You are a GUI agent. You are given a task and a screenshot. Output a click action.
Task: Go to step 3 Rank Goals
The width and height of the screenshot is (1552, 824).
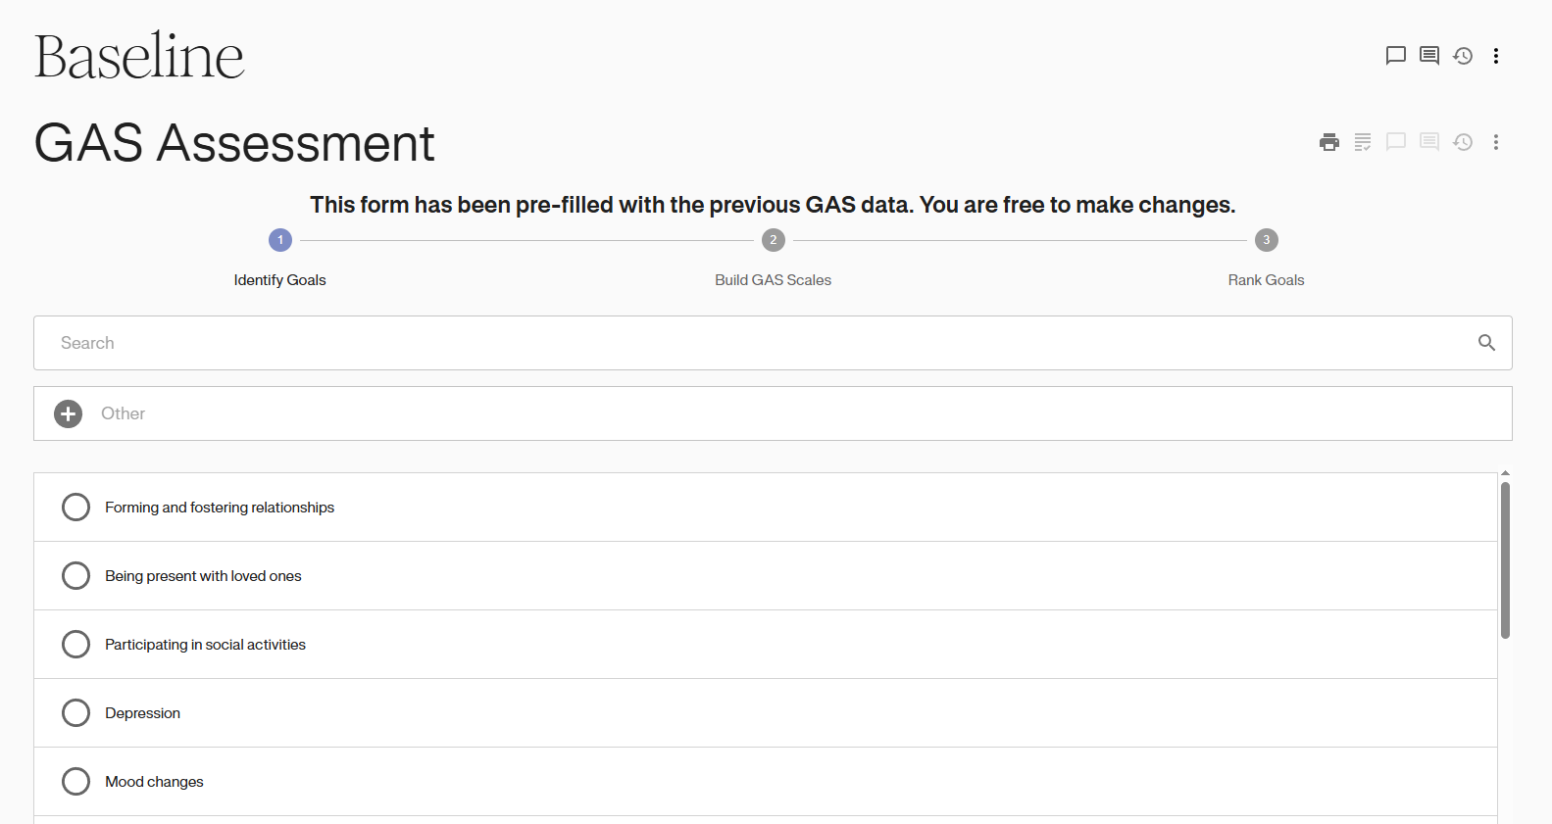coord(1266,240)
